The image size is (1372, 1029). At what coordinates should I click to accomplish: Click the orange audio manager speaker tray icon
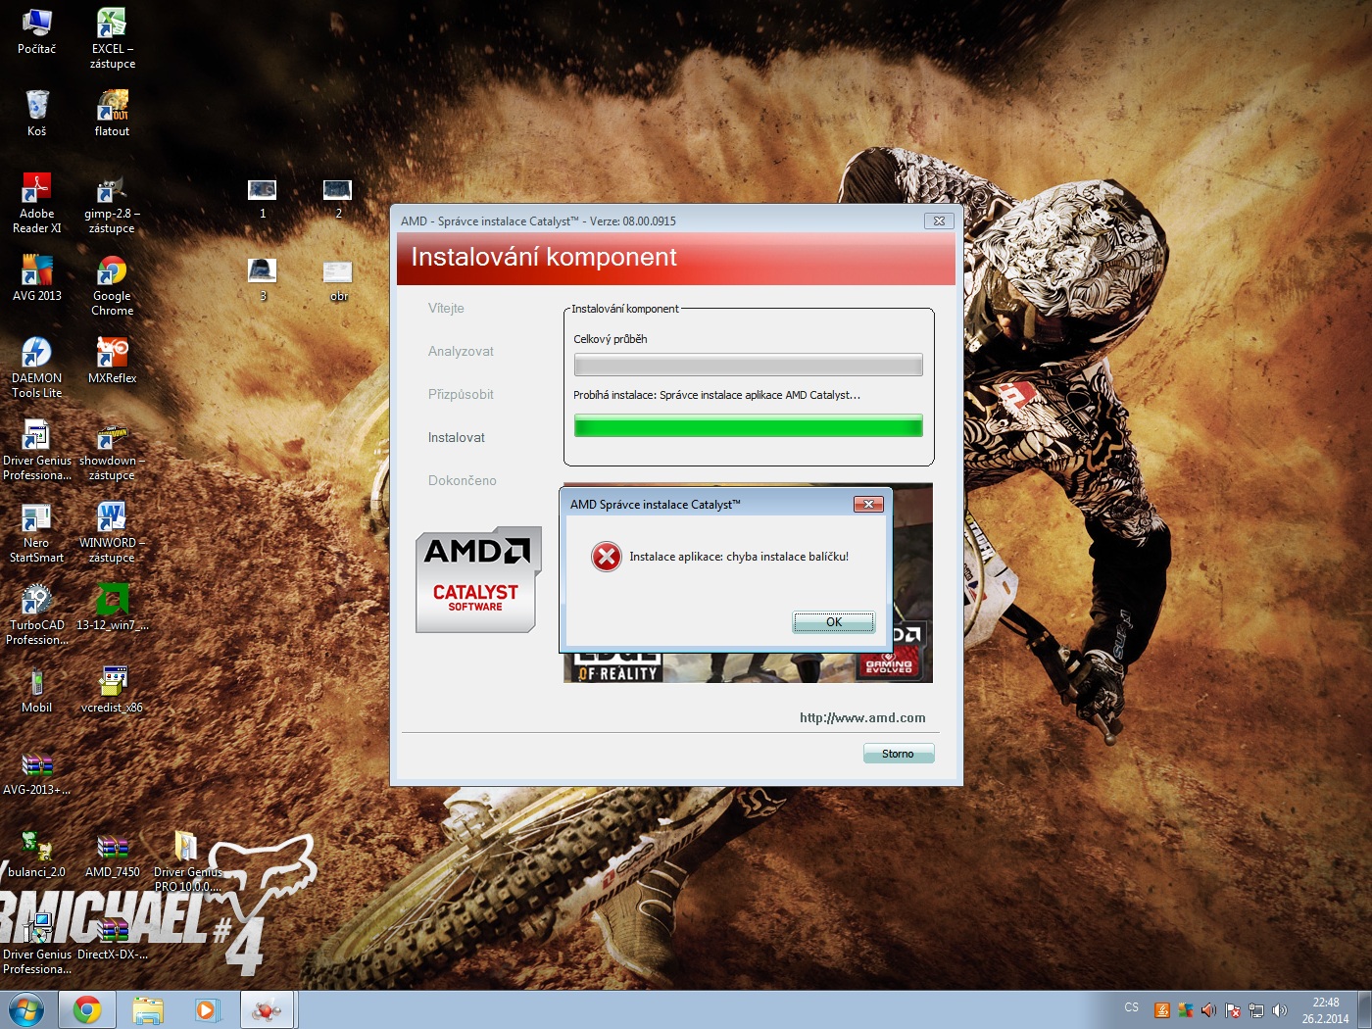coord(1209,1010)
